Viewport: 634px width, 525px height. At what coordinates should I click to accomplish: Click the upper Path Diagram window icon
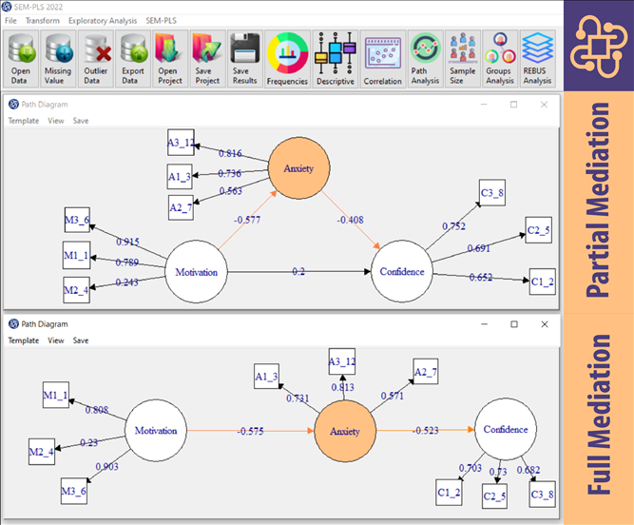coord(13,105)
